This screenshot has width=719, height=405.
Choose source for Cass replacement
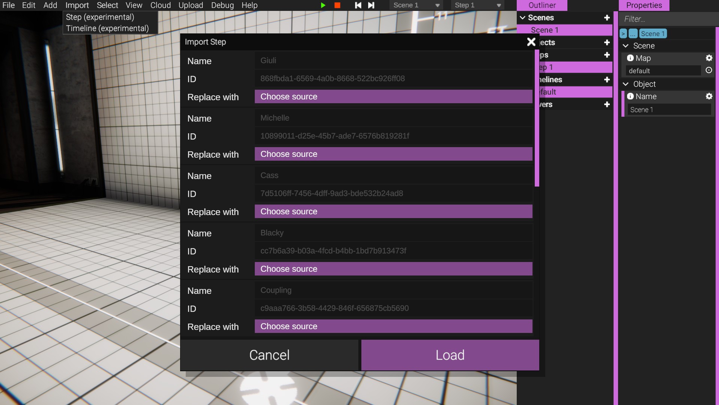(393, 211)
